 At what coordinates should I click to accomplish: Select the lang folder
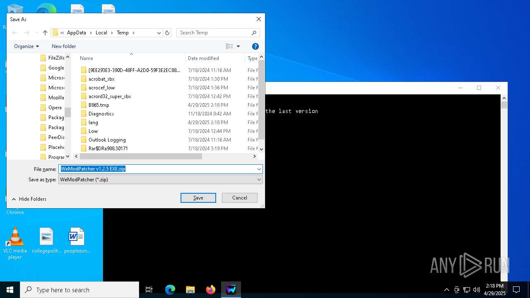coord(93,123)
